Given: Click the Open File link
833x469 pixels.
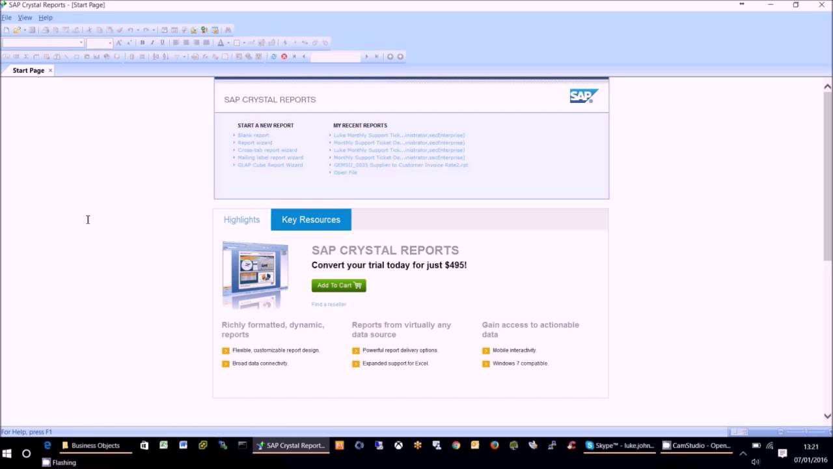Looking at the screenshot, I should tap(346, 173).
